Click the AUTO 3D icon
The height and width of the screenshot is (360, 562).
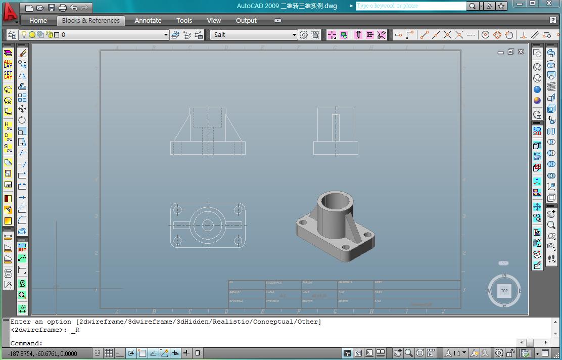point(537,131)
